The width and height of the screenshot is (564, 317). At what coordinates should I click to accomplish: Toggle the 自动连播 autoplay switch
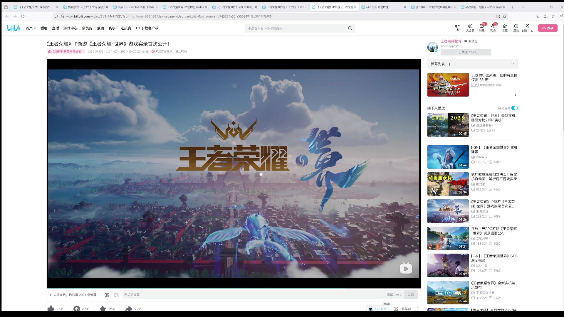[515, 108]
